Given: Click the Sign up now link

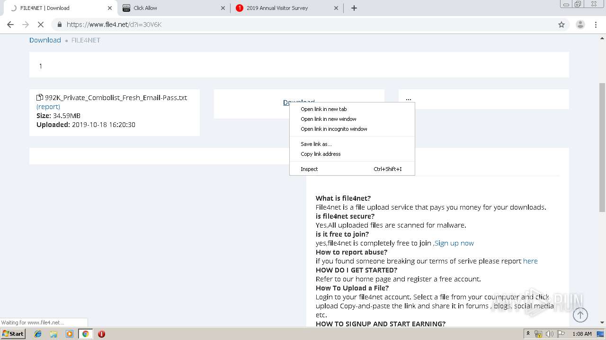Looking at the screenshot, I should click(454, 243).
